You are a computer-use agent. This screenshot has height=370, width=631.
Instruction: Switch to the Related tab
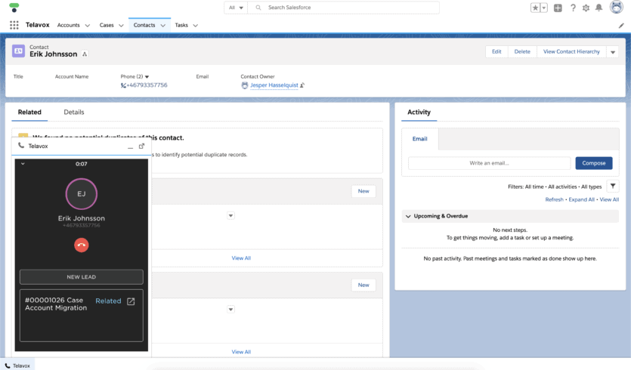point(29,113)
